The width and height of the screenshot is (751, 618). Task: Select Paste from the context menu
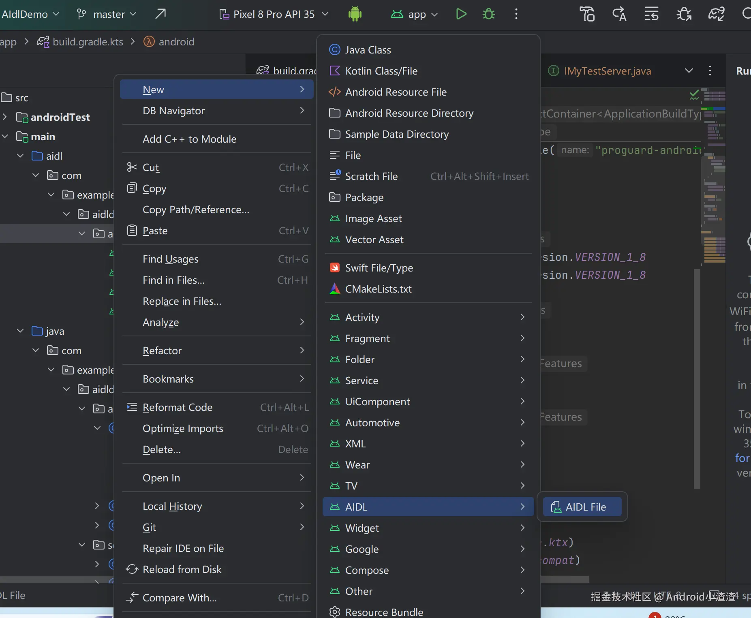click(x=217, y=231)
